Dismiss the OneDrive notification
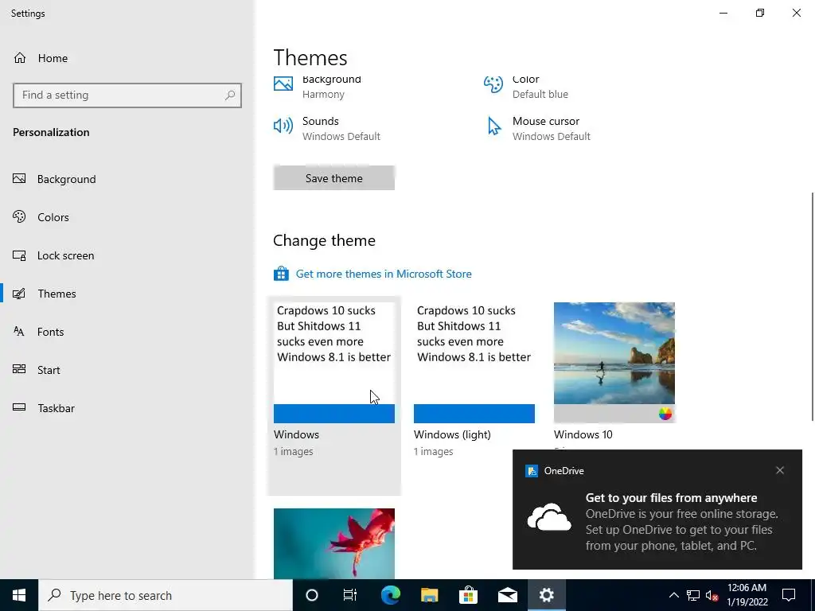Image resolution: width=815 pixels, height=611 pixels. 780,470
